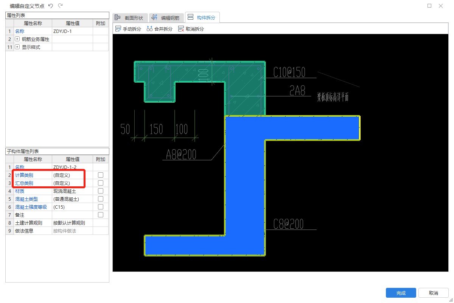The height and width of the screenshot is (303, 454).
Task: Close the 编辑自定义节点 window
Action: (441, 6)
